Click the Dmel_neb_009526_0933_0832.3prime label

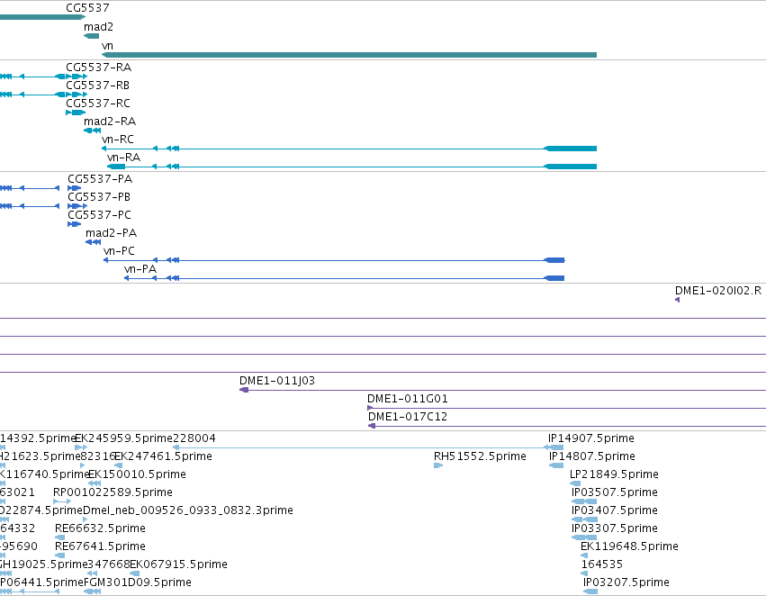pyautogui.click(x=188, y=510)
